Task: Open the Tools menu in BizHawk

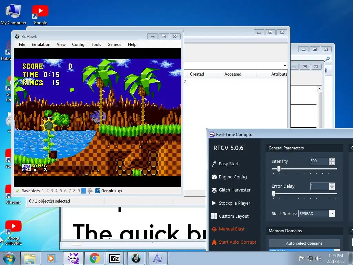Action: click(x=96, y=45)
